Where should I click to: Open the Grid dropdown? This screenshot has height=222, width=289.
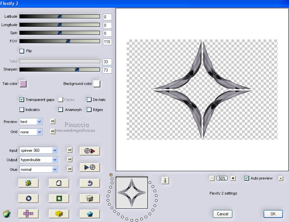point(31,132)
